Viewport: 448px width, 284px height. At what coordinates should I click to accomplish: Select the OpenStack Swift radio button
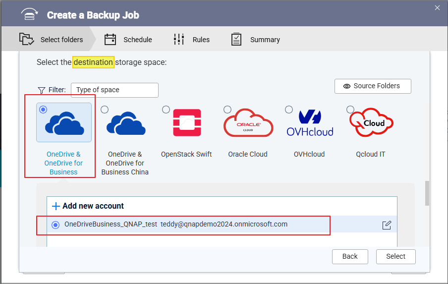pyautogui.click(x=166, y=110)
